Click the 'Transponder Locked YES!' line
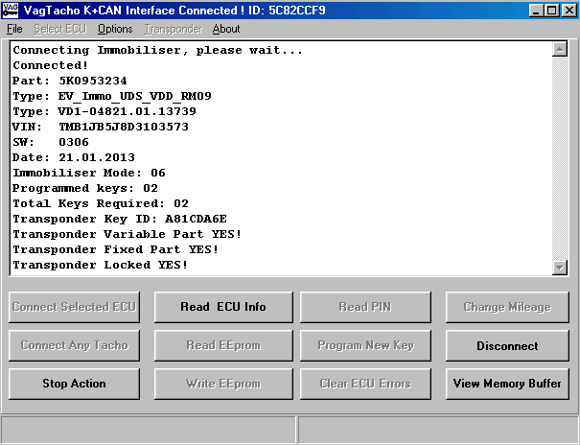 point(101,265)
